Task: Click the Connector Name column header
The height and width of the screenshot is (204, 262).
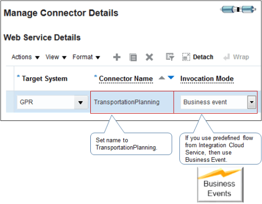Action: pyautogui.click(x=126, y=79)
